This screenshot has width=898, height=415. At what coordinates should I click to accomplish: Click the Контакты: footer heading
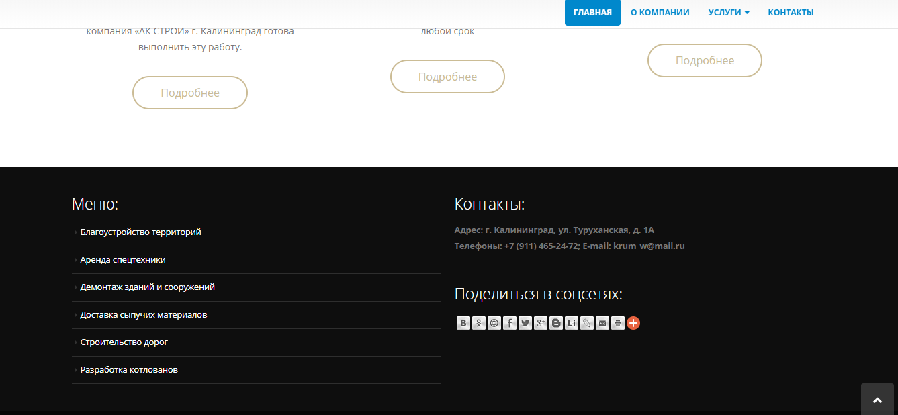click(490, 204)
